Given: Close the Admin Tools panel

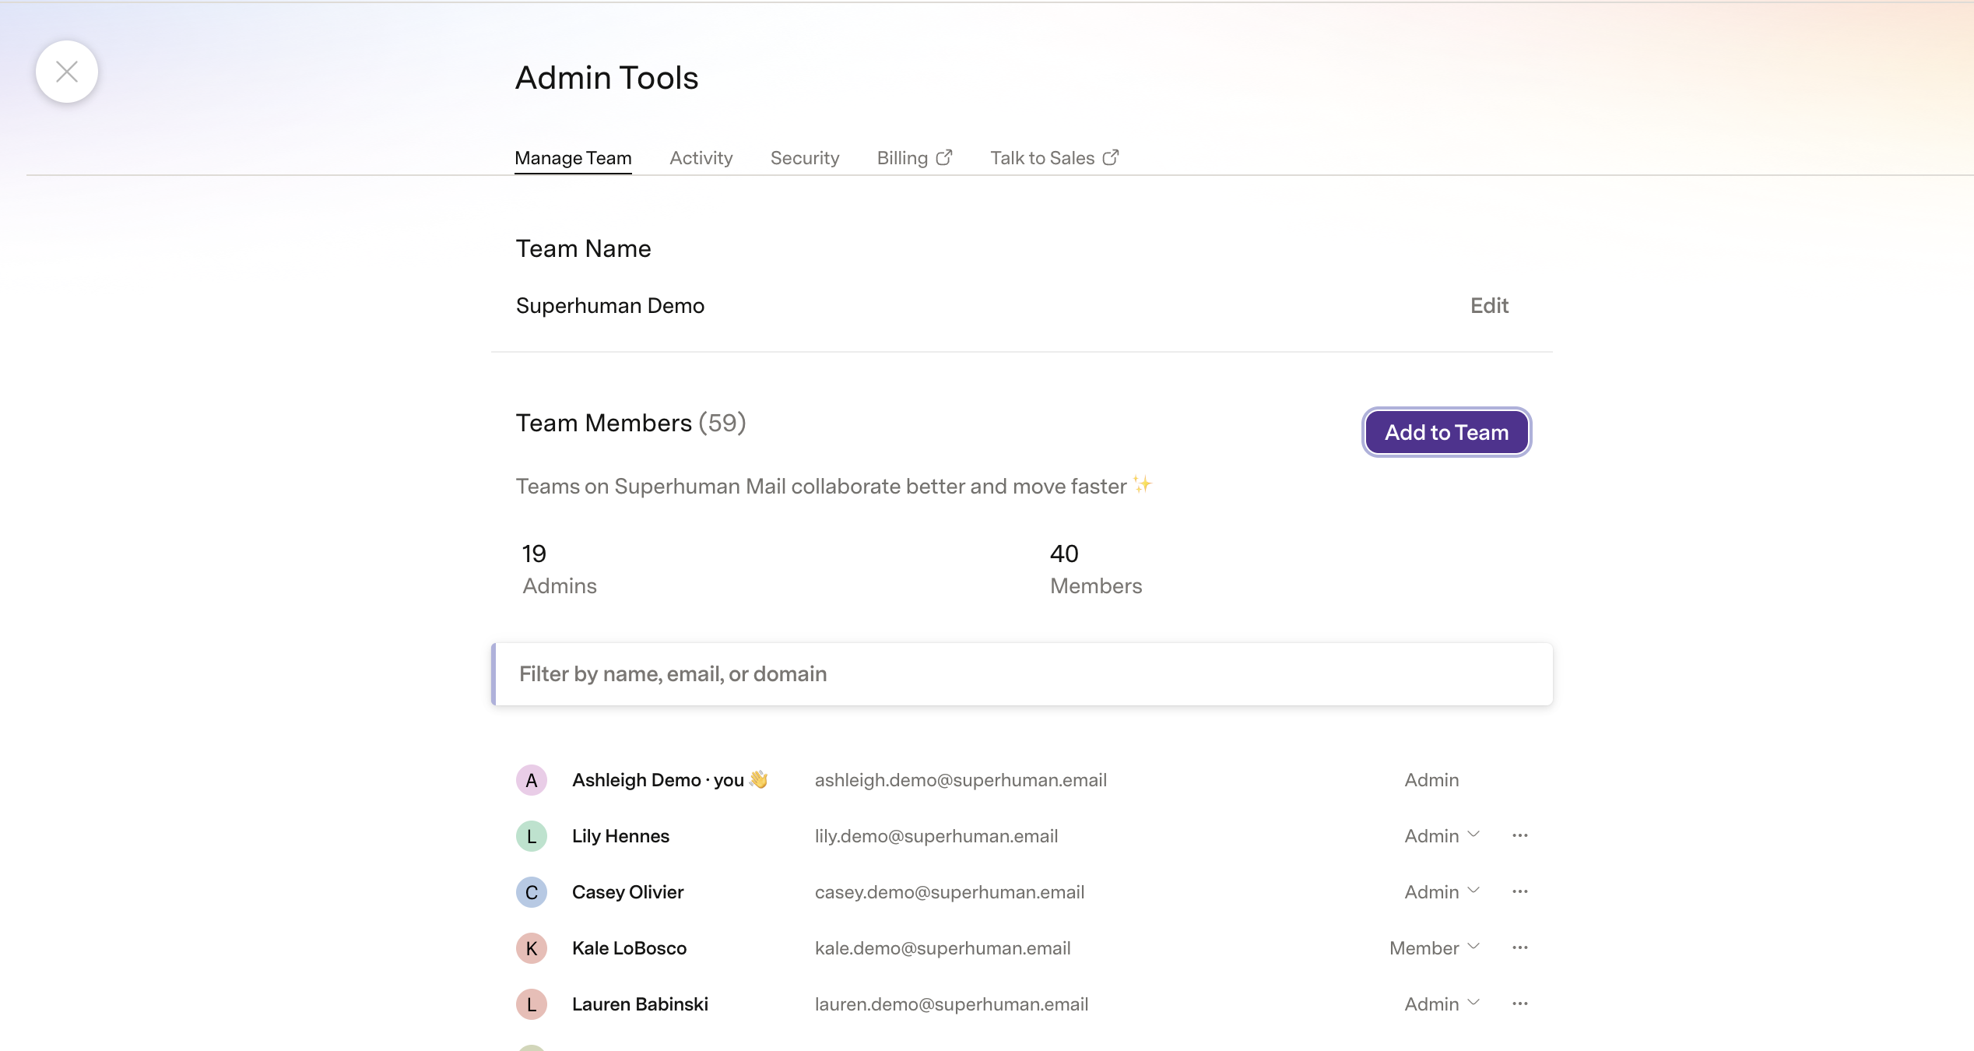Looking at the screenshot, I should pos(67,72).
